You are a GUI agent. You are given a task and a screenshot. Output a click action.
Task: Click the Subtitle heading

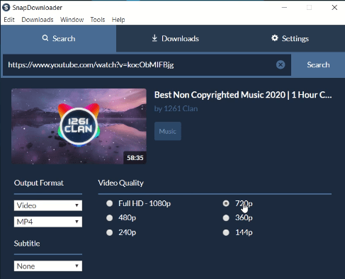click(27, 244)
